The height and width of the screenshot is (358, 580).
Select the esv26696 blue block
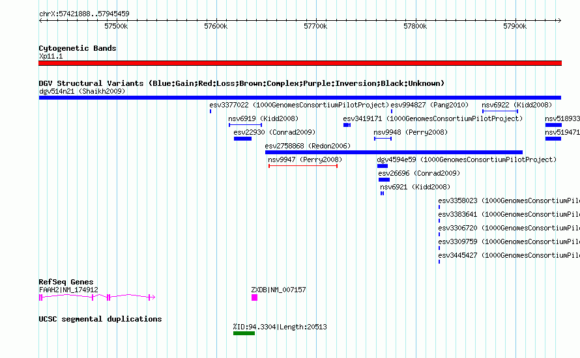(384, 180)
